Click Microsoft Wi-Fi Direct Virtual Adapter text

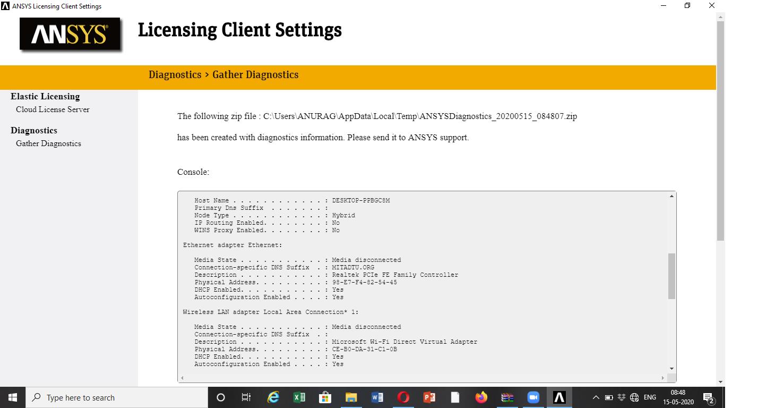[404, 342]
